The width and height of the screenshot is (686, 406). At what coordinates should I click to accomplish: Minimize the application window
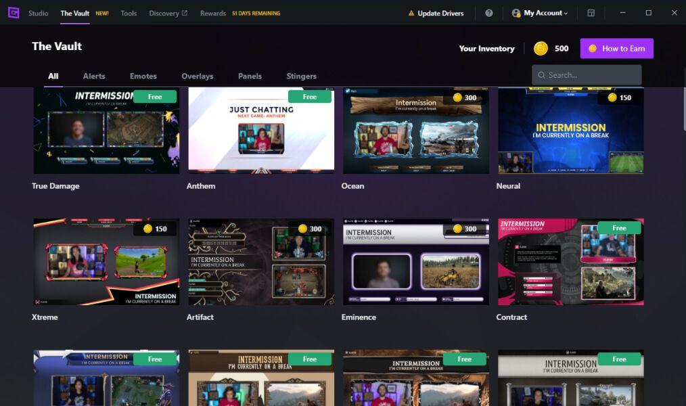coord(622,13)
